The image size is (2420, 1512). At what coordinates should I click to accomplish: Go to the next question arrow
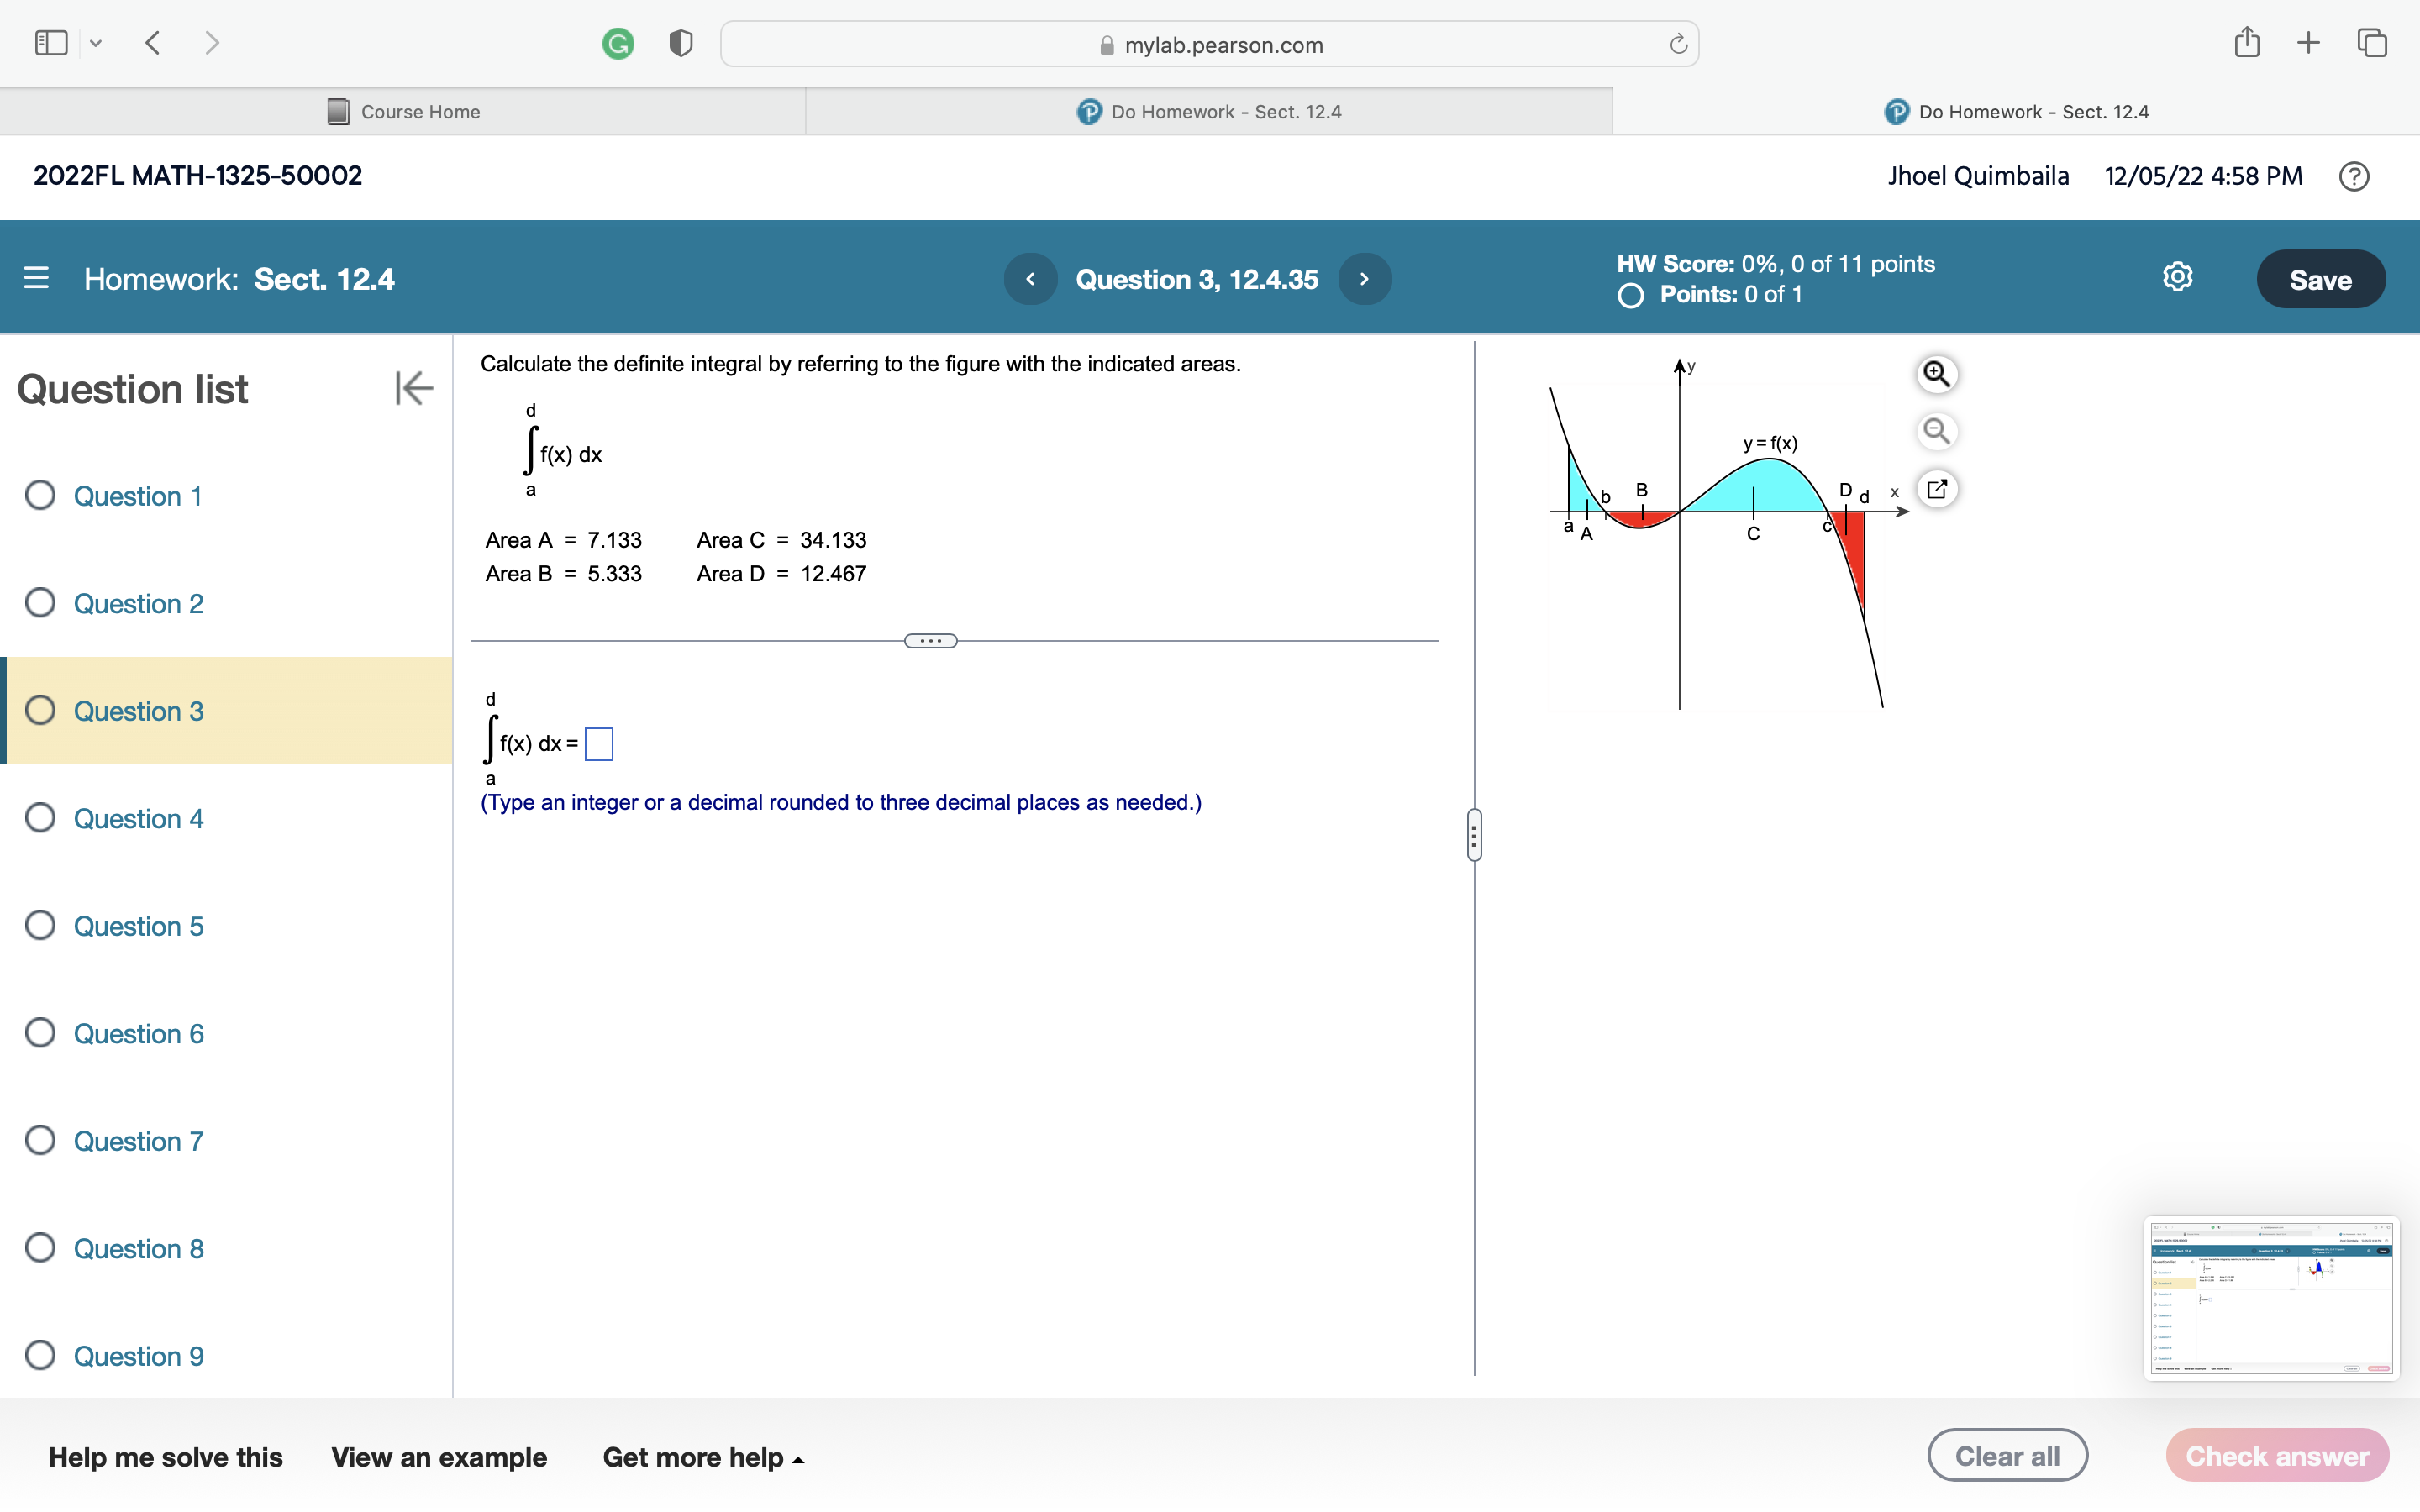1364,279
